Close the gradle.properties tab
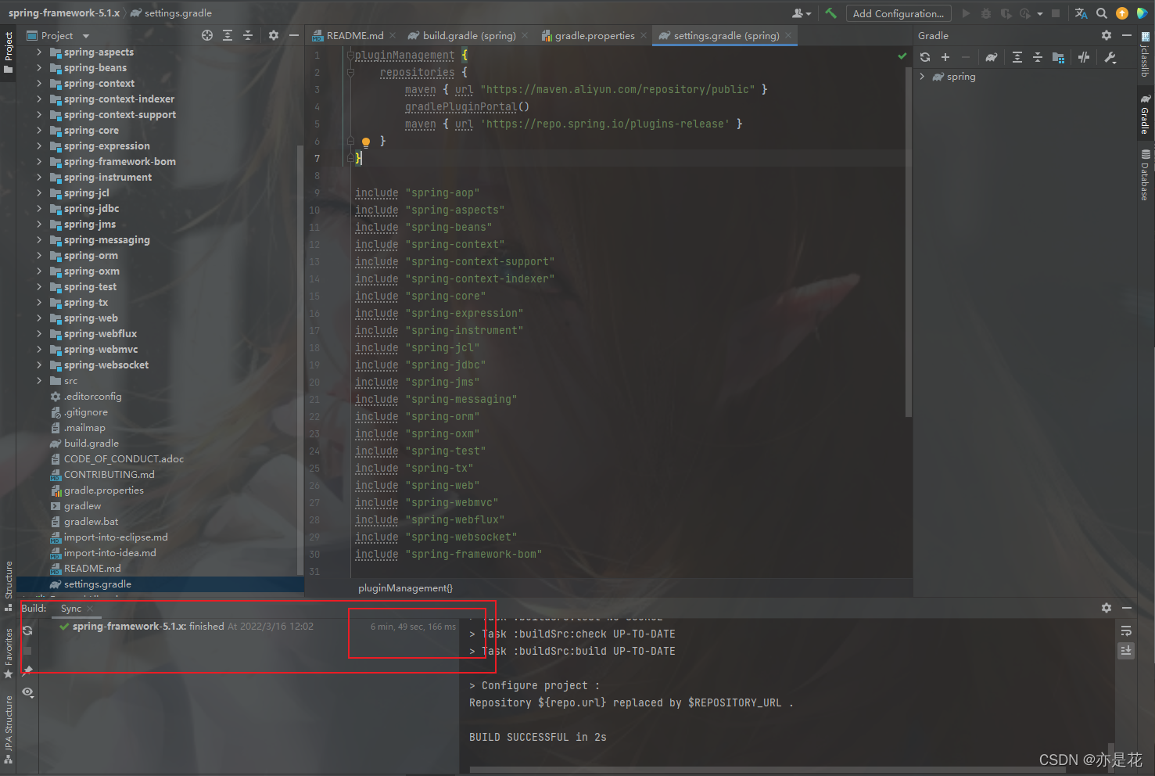Screen dimensions: 1155x776 644,35
